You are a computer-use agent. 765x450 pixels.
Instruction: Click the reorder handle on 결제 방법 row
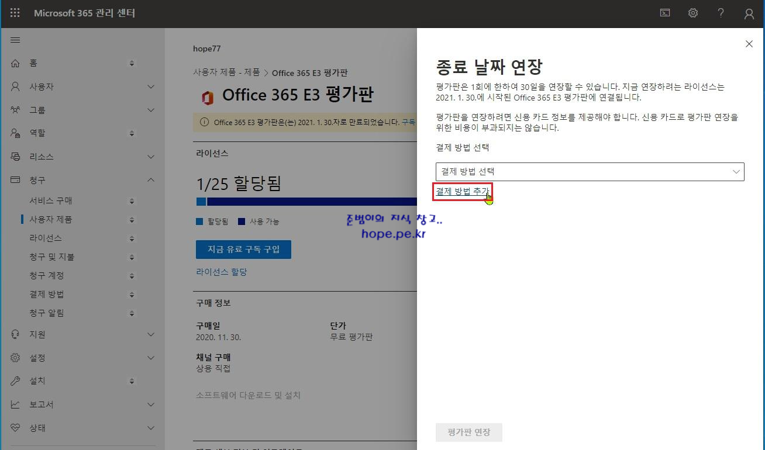[132, 295]
